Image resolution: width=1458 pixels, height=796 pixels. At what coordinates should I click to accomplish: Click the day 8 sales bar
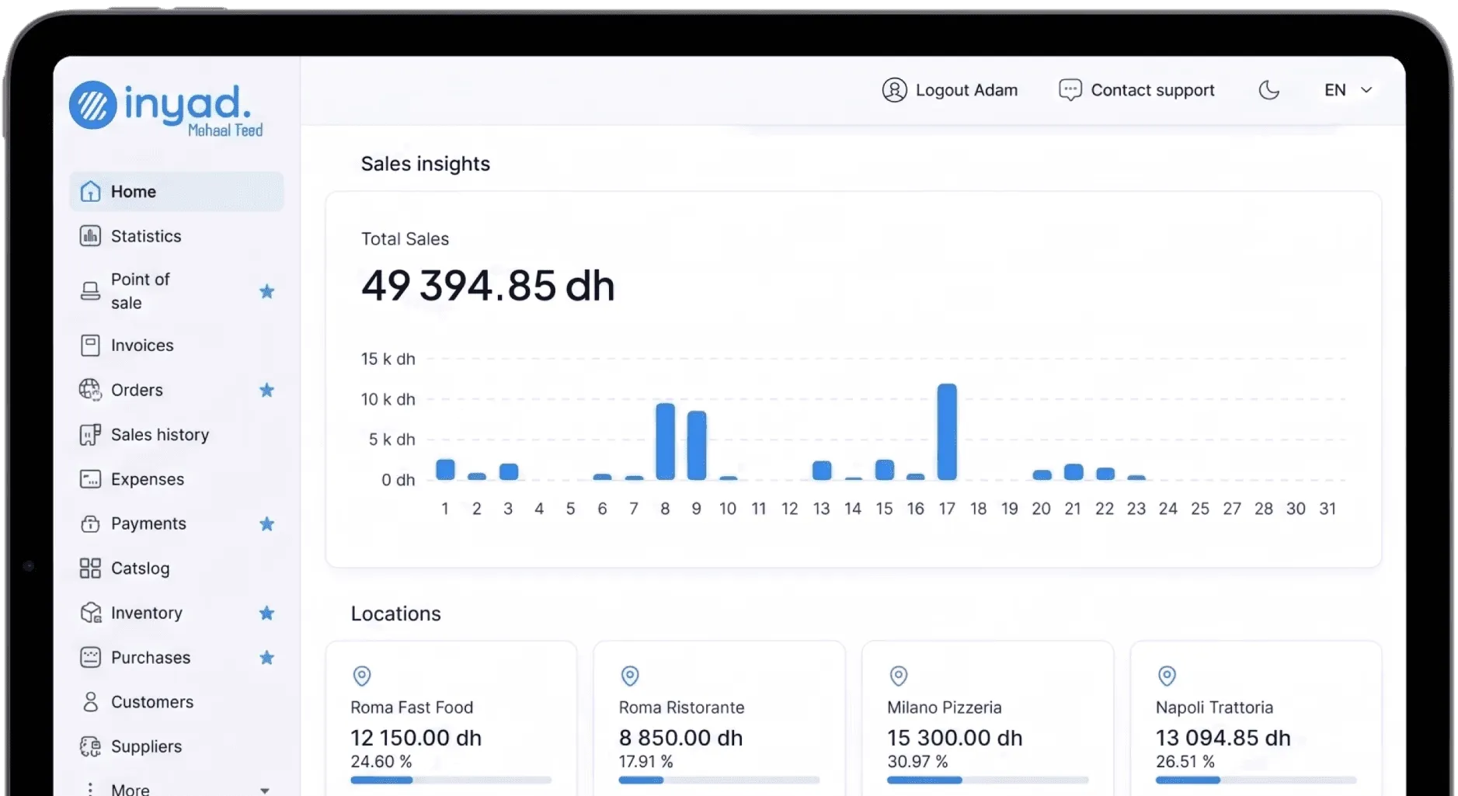point(665,441)
